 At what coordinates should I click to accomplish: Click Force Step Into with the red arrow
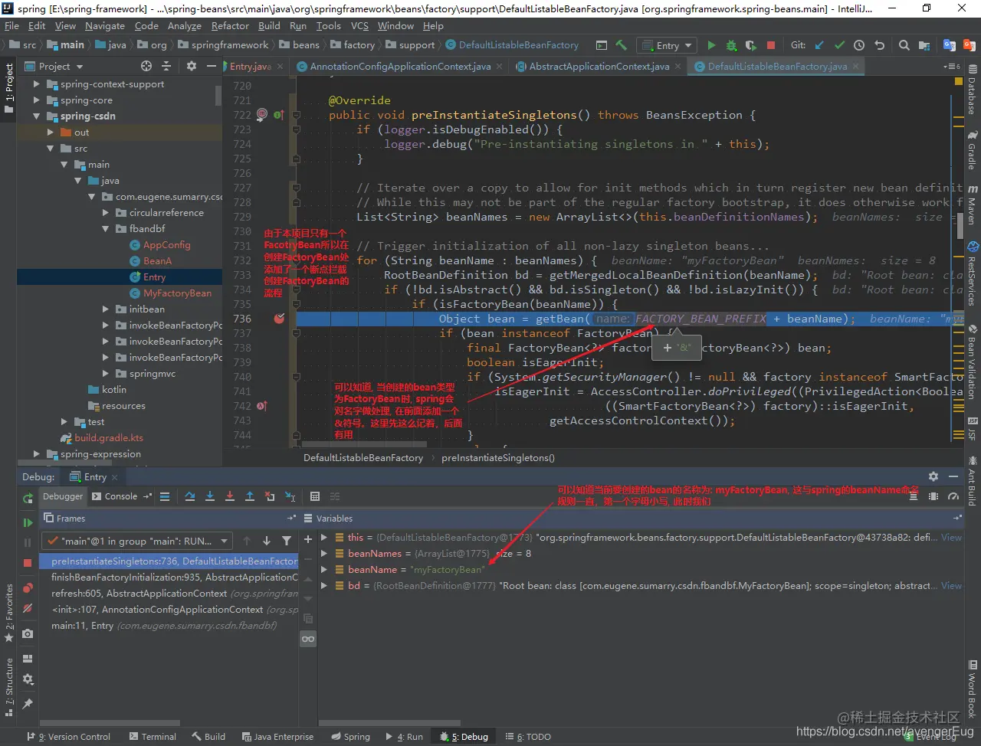coord(230,496)
